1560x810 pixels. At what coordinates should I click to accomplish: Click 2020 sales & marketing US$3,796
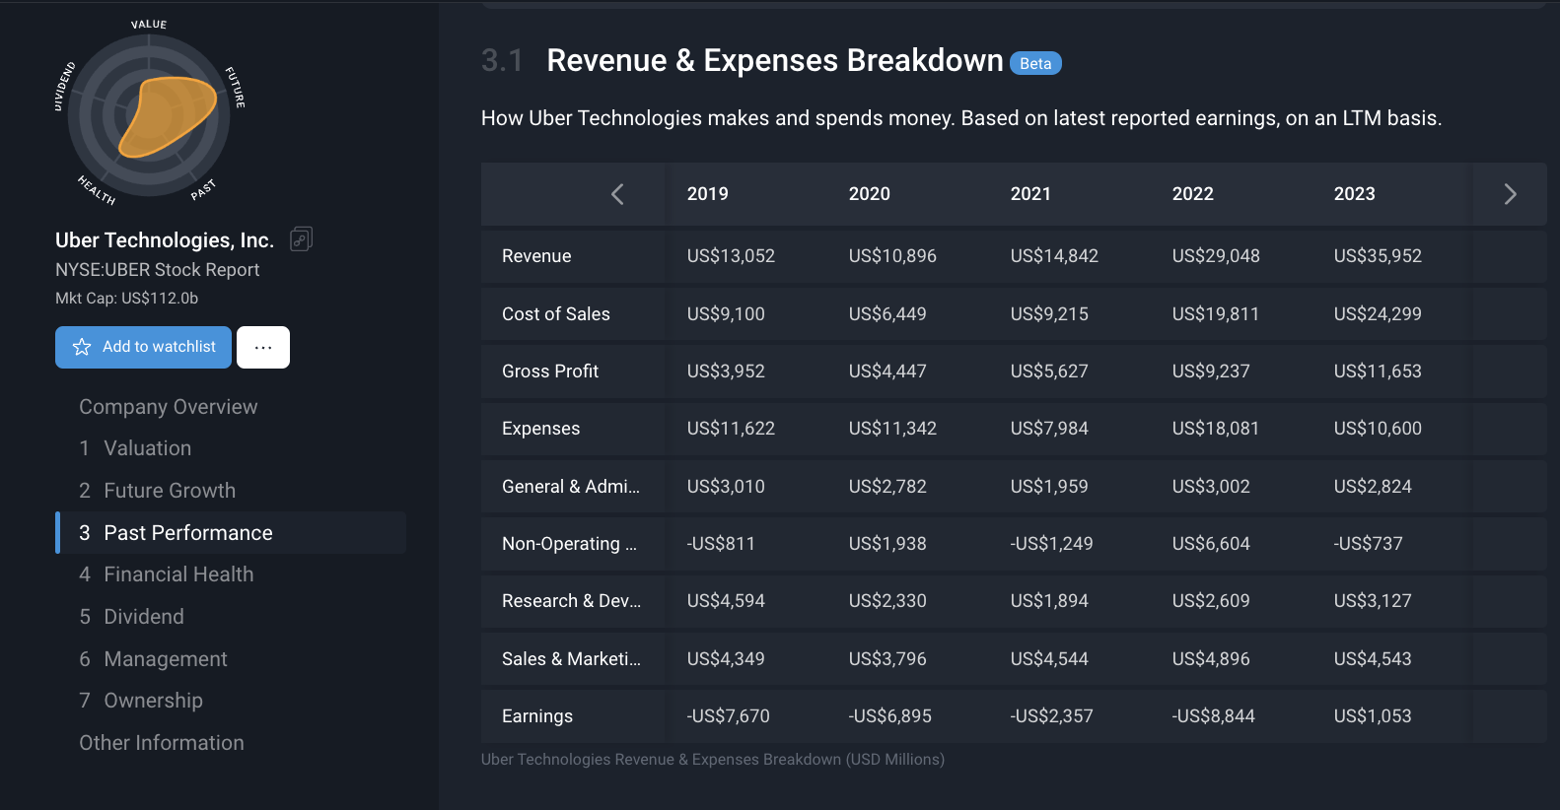click(x=887, y=659)
